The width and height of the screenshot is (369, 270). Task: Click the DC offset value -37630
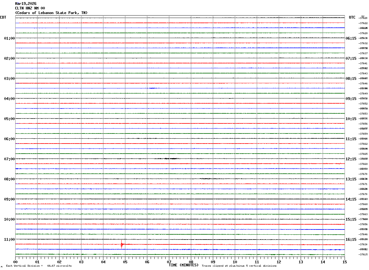[x=363, y=244]
